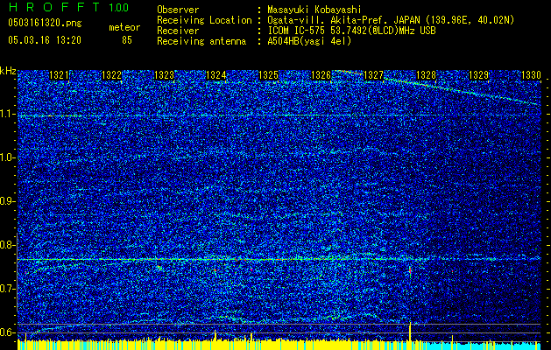The width and height of the screenshot is (551, 350).
Task: Click the Observer field label
Action: [178, 10]
